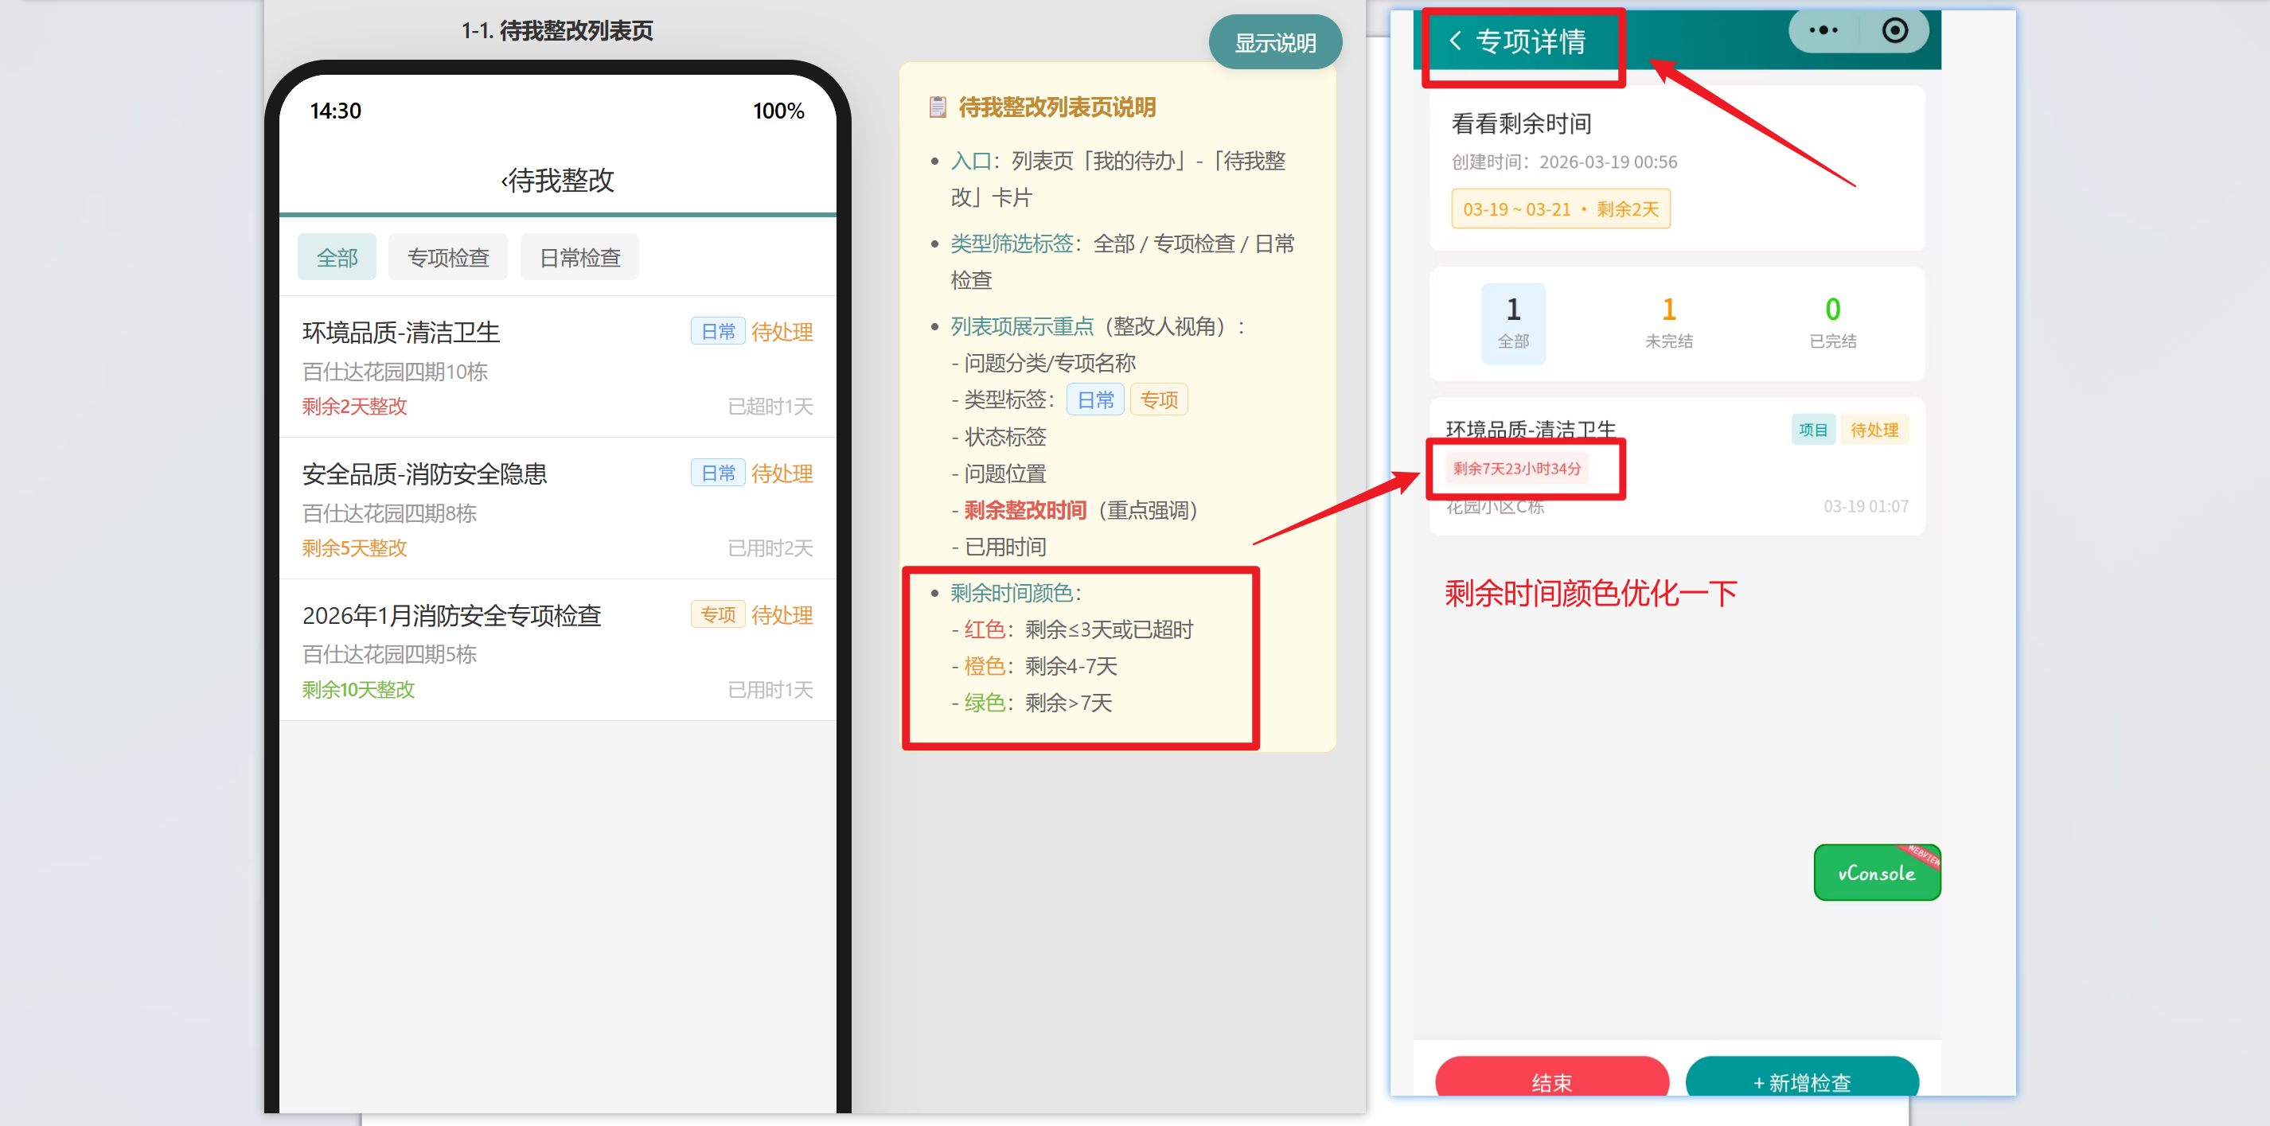The height and width of the screenshot is (1126, 2270).
Task: Toggle the 显示说明 button
Action: click(x=1274, y=42)
